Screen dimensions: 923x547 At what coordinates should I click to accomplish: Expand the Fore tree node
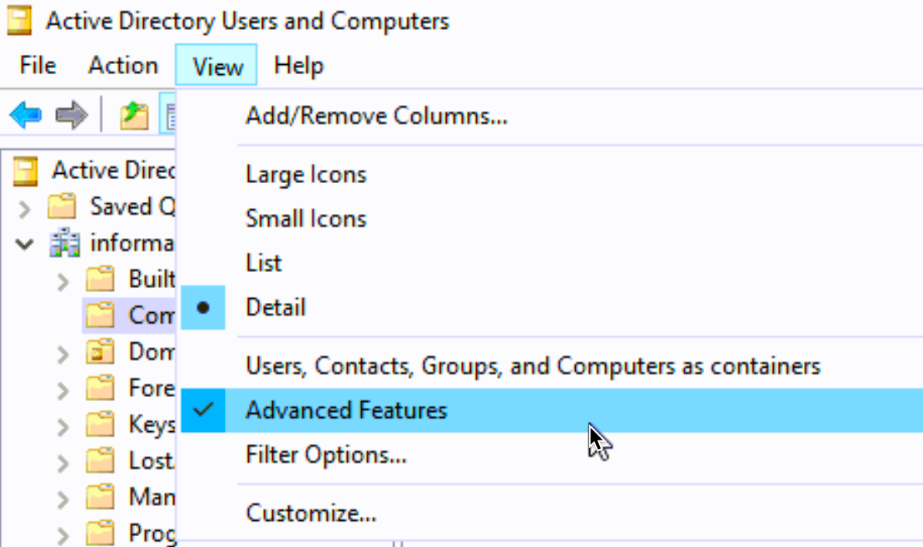coord(63,391)
